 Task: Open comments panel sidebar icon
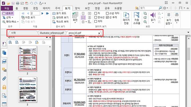(x=4, y=70)
